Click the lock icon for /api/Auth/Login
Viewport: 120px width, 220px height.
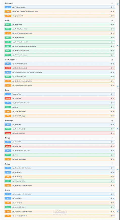pyautogui.click(x=111, y=24)
